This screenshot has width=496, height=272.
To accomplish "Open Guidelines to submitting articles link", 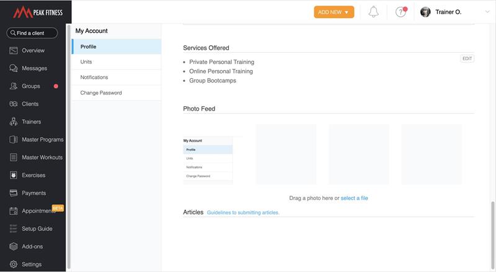I will (243, 212).
